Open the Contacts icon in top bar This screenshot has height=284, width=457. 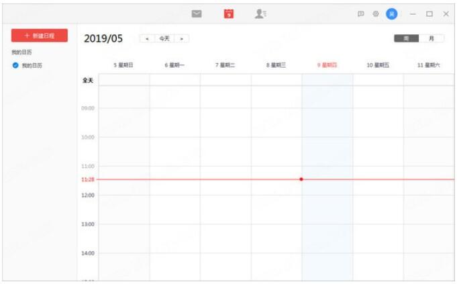click(x=260, y=13)
